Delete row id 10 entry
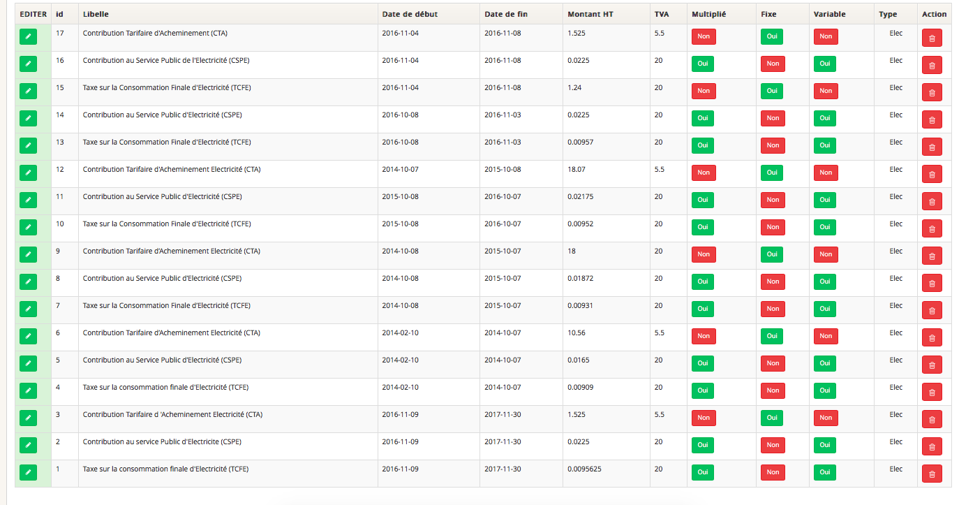 [932, 229]
